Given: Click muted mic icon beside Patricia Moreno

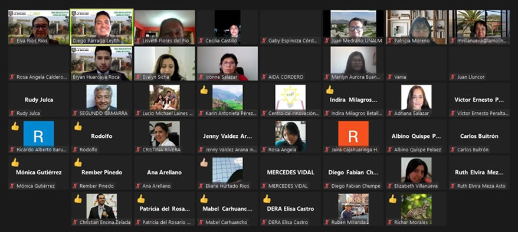Looking at the screenshot, I should pyautogui.click(x=390, y=41).
